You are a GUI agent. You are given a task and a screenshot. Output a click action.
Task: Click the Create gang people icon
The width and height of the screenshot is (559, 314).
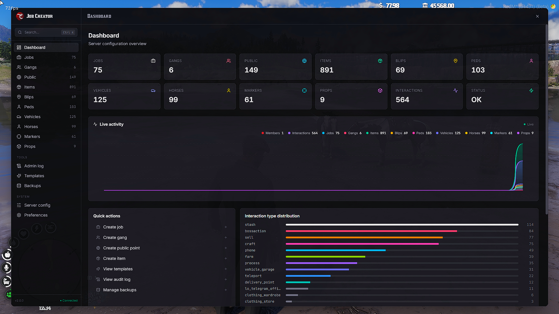tap(98, 237)
